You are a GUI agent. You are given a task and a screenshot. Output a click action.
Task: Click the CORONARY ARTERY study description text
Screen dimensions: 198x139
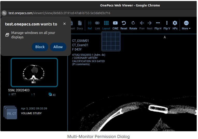click(x=89, y=59)
